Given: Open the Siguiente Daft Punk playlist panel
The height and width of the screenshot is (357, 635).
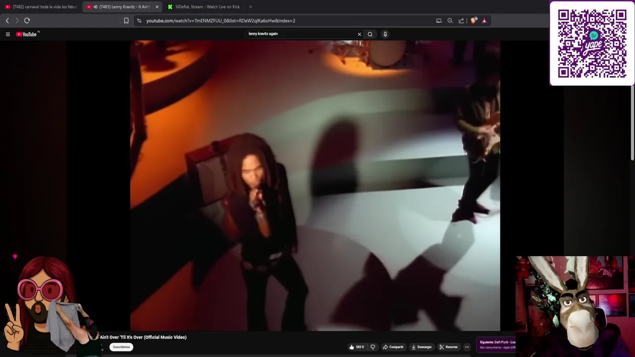Looking at the screenshot, I should pyautogui.click(x=497, y=345).
